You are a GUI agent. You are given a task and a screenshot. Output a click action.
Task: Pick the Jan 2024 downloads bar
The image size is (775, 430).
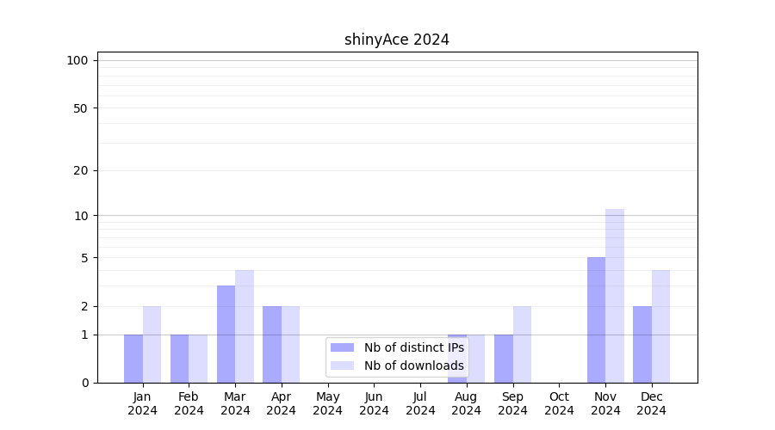pos(152,344)
